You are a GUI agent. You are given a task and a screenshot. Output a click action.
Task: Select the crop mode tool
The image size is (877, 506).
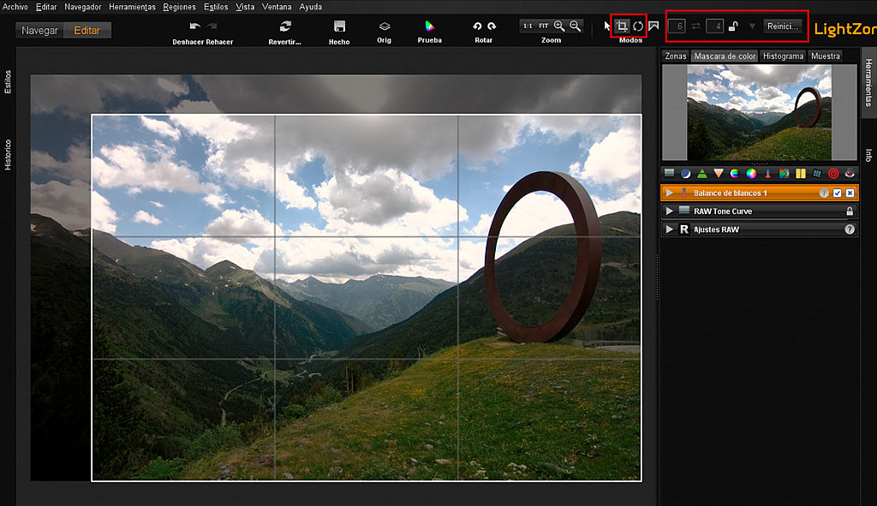(623, 26)
